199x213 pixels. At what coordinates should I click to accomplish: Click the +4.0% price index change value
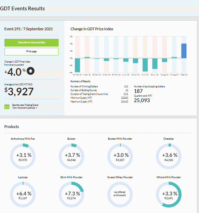pyautogui.click(x=15, y=72)
